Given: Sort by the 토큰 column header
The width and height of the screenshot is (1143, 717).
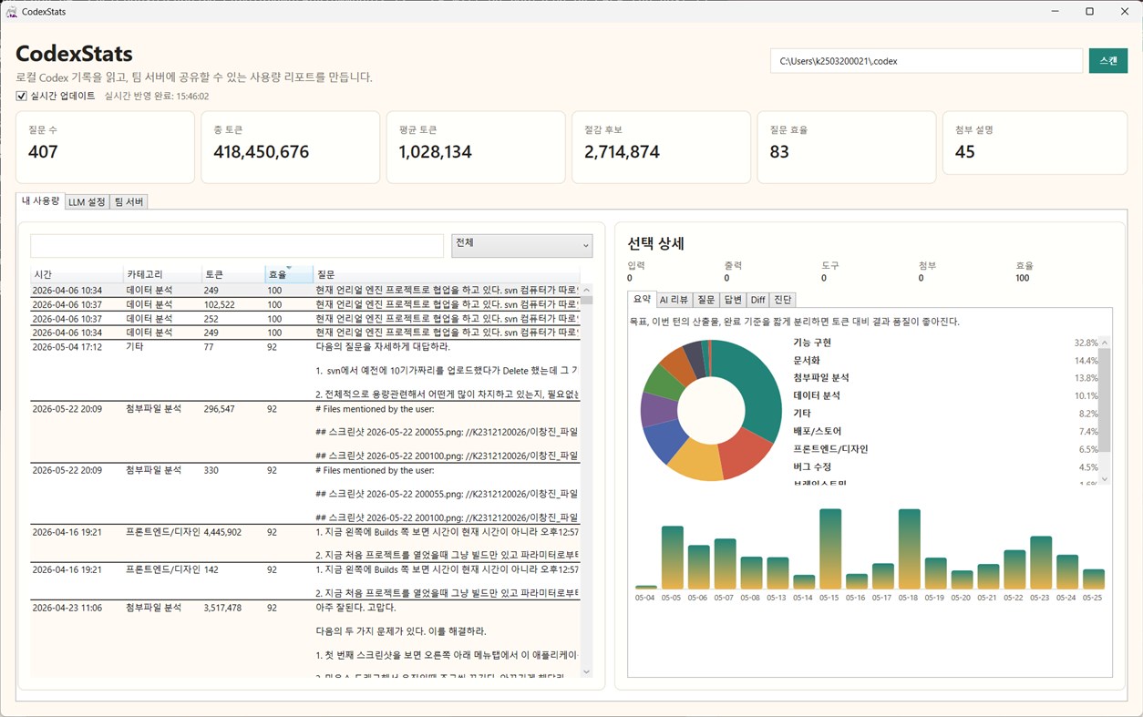Looking at the screenshot, I should [x=233, y=274].
